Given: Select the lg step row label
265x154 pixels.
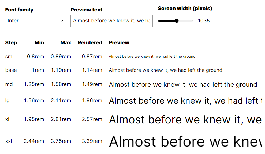Looking at the screenshot, I should pyautogui.click(x=7, y=101).
